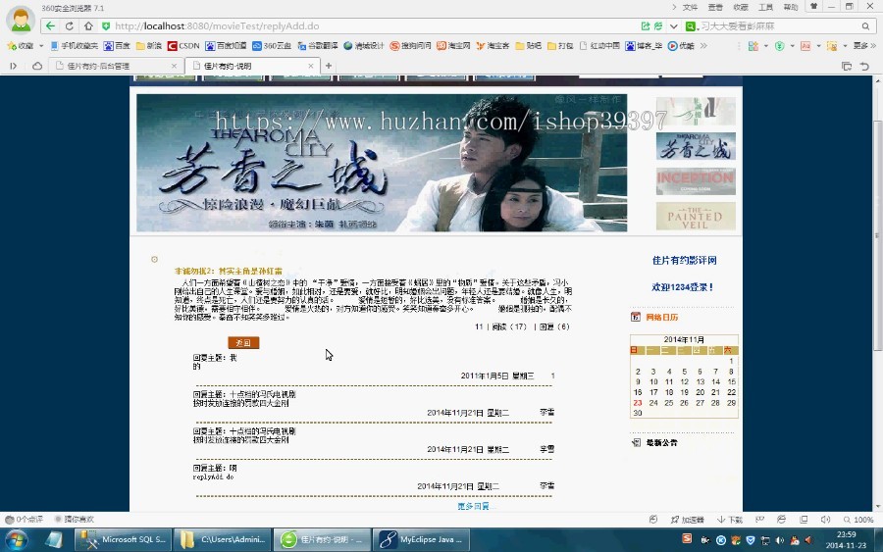The image size is (883, 552).
Task: Click the search box in browser toolbar
Action: click(780, 25)
